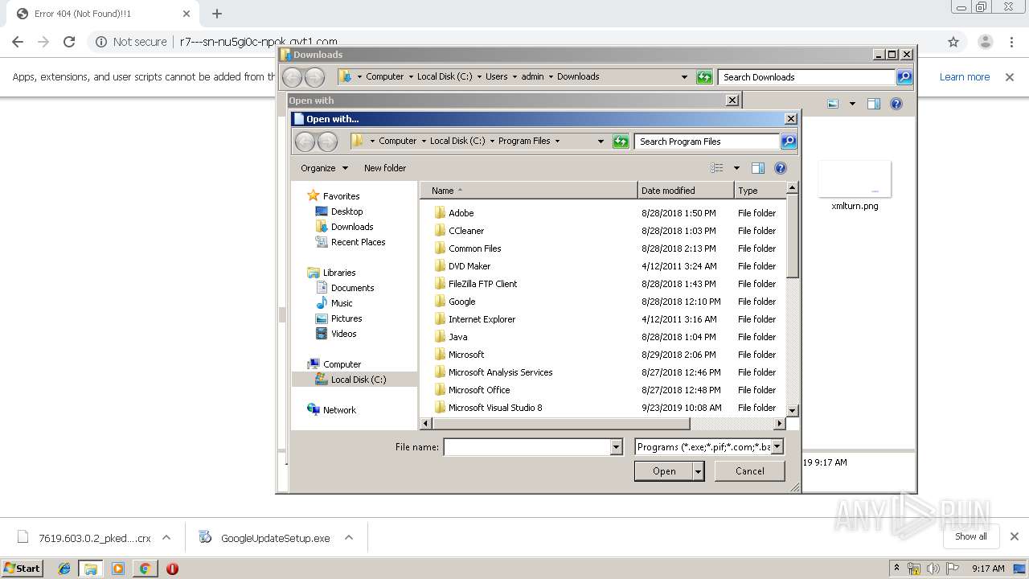Refresh the Program Files folder listing

pyautogui.click(x=620, y=142)
